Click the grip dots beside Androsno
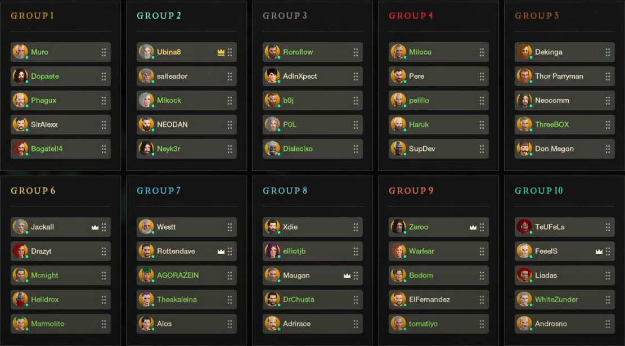Screen dimensions: 625x346 608,324
